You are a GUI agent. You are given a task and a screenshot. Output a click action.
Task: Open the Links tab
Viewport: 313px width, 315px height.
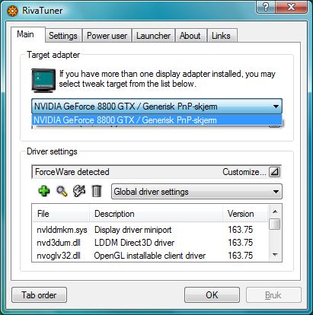coord(221,36)
